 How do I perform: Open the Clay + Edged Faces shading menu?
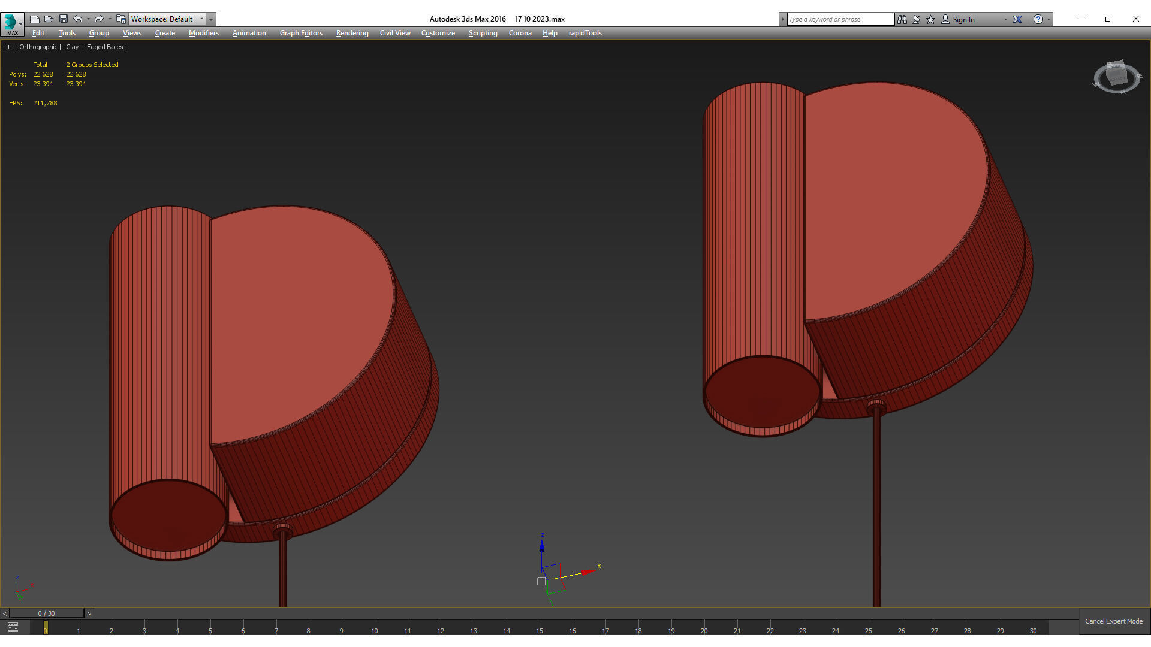pyautogui.click(x=95, y=47)
